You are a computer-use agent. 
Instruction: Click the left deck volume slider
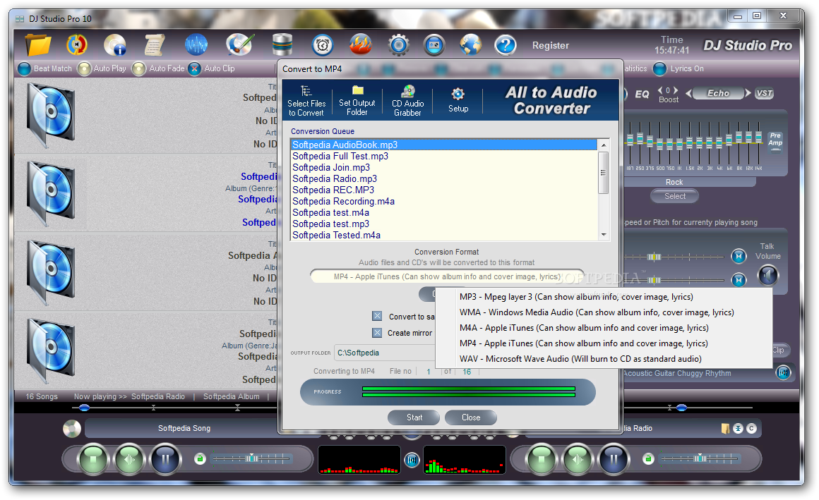coord(251,459)
